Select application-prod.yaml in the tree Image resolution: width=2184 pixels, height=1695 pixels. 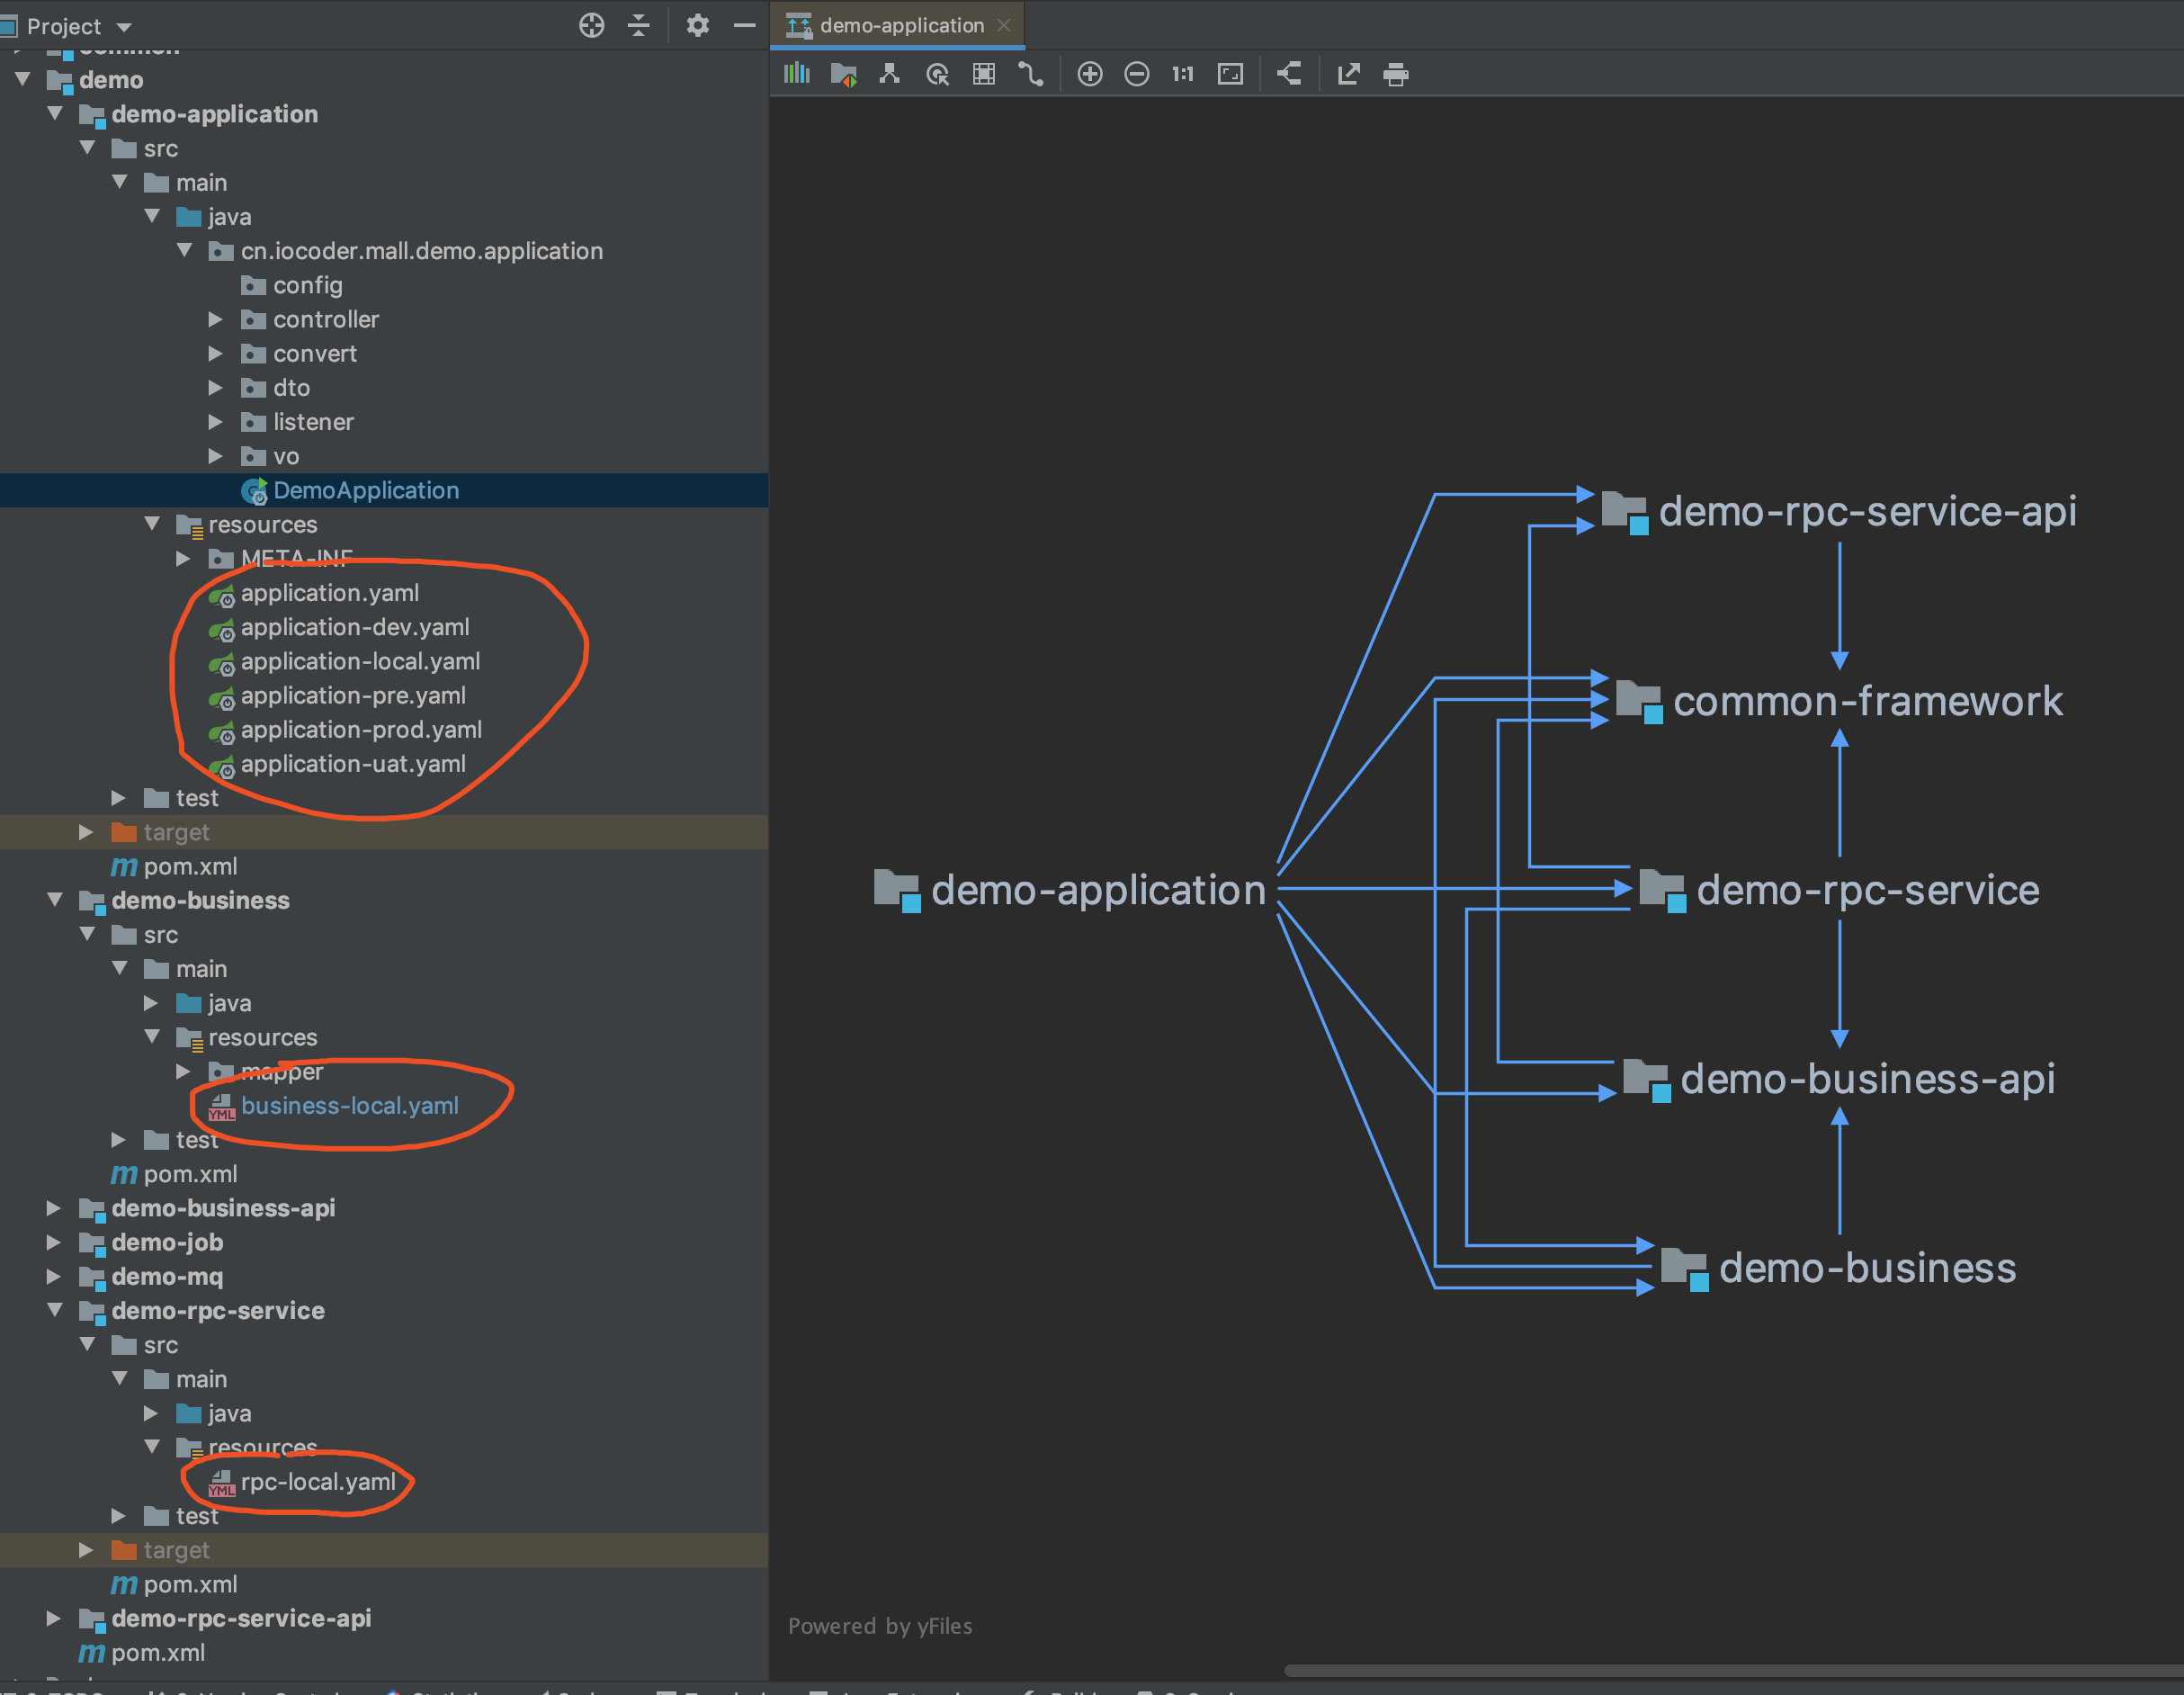click(361, 729)
